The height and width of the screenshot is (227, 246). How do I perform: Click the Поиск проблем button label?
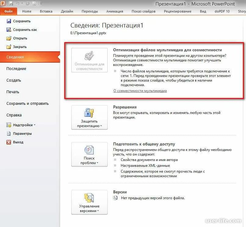(x=89, y=160)
